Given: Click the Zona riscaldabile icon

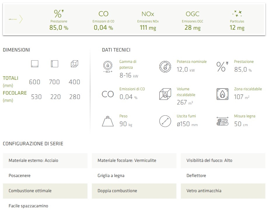Looking at the screenshot, I should coord(222,94).
